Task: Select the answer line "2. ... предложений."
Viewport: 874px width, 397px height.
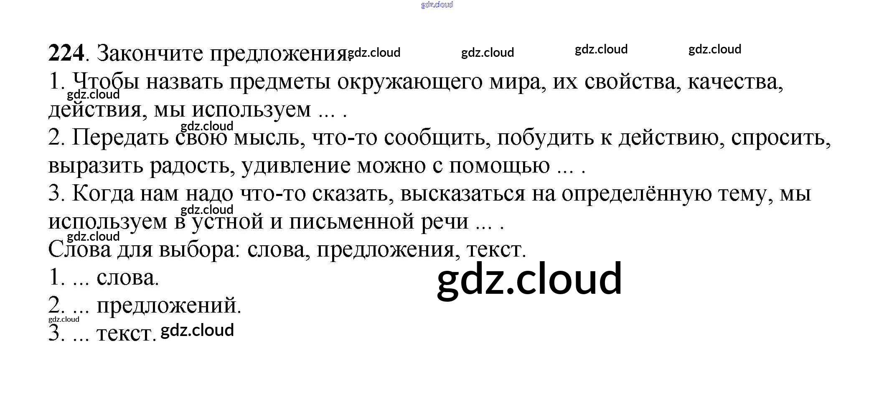Action: click(x=145, y=305)
